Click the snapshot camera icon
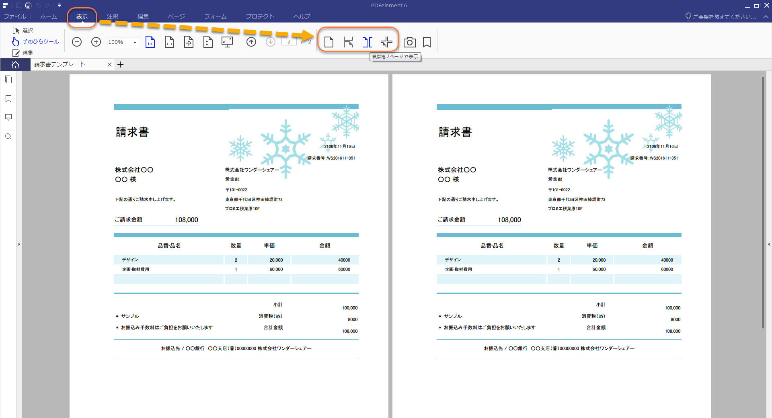Image resolution: width=772 pixels, height=418 pixels. (409, 42)
